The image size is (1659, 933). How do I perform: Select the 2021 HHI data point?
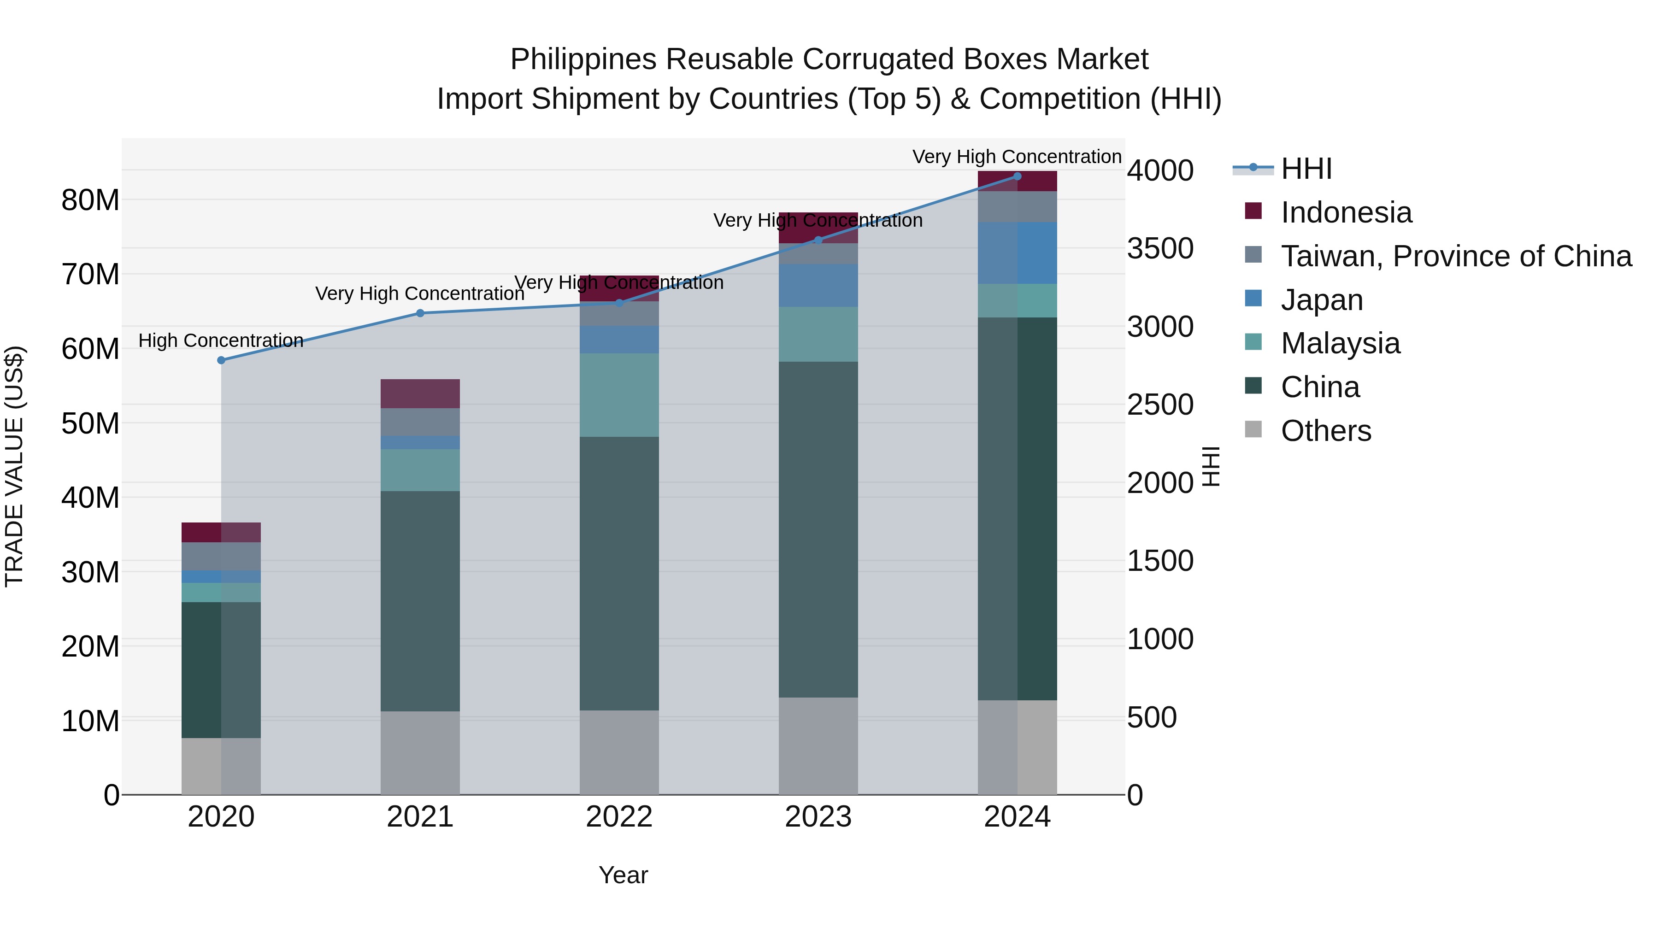coord(421,313)
